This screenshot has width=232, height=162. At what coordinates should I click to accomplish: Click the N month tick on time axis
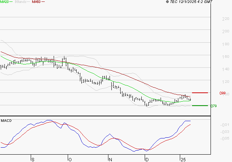click(x=110, y=159)
